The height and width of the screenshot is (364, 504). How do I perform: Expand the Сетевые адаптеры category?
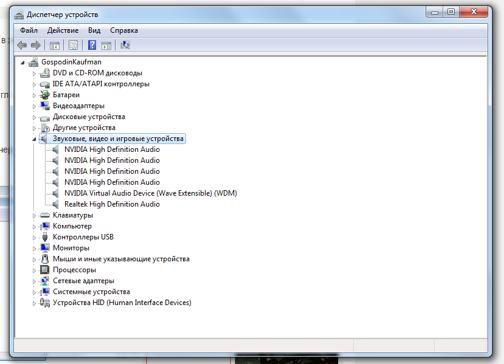click(35, 281)
